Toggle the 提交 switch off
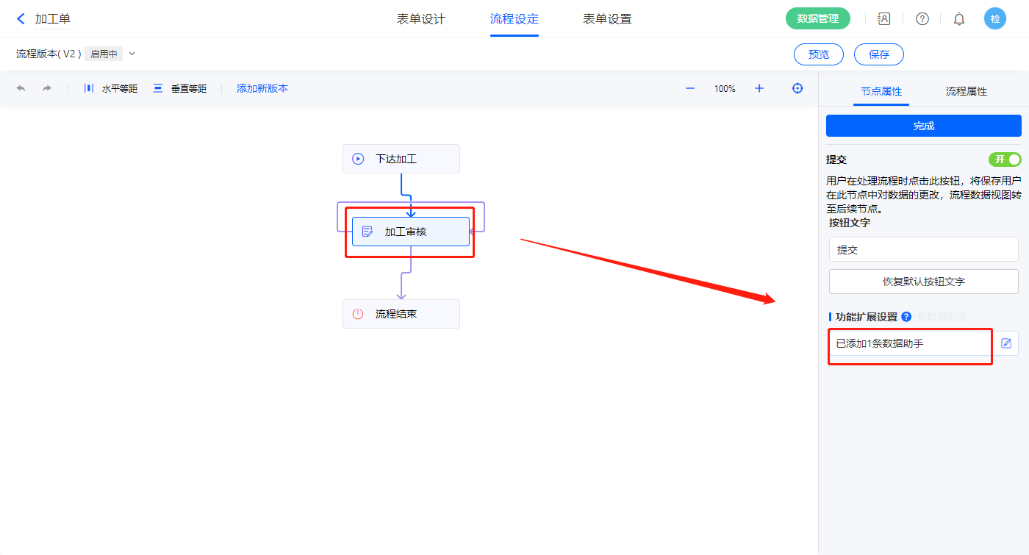This screenshot has height=555, width=1029. [1005, 160]
